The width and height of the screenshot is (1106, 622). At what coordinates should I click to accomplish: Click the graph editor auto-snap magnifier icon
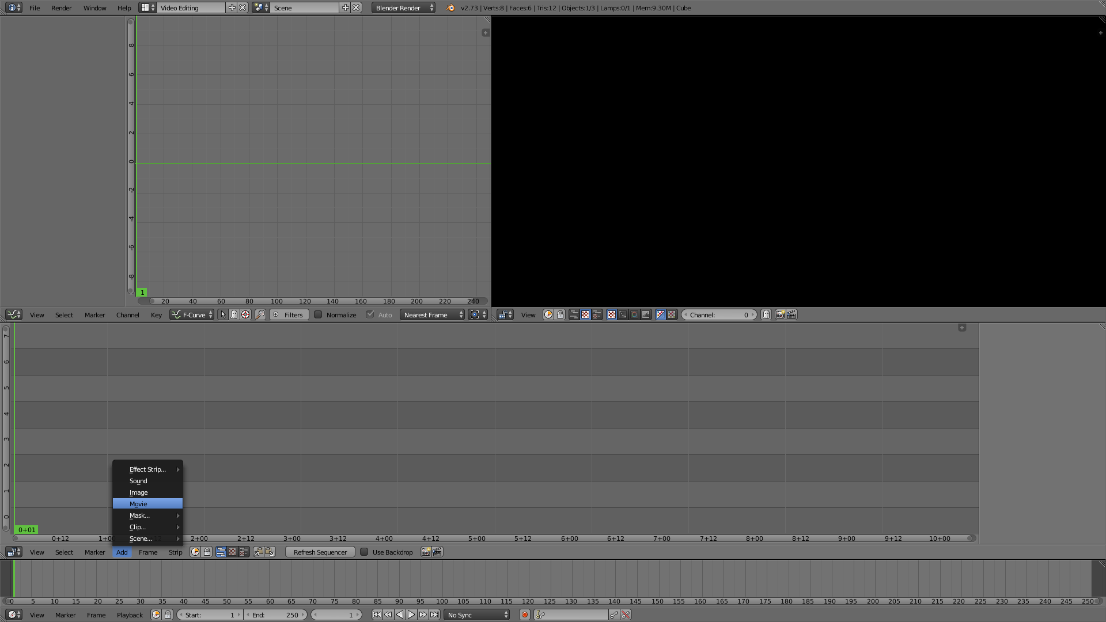click(x=260, y=315)
